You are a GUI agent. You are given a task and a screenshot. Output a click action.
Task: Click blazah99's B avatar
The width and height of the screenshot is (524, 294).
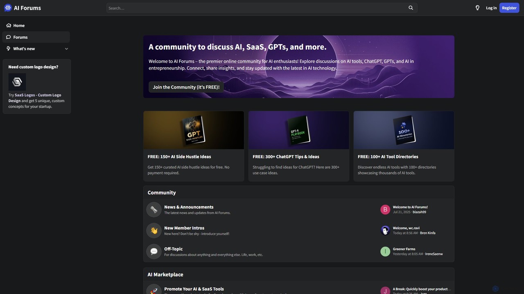point(385,209)
